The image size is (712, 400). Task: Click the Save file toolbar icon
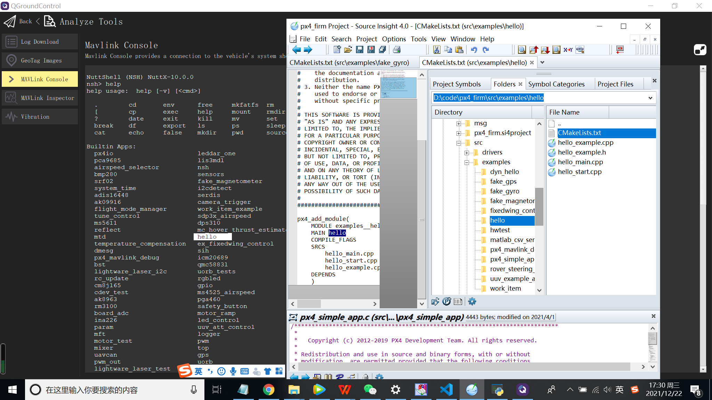tap(359, 50)
